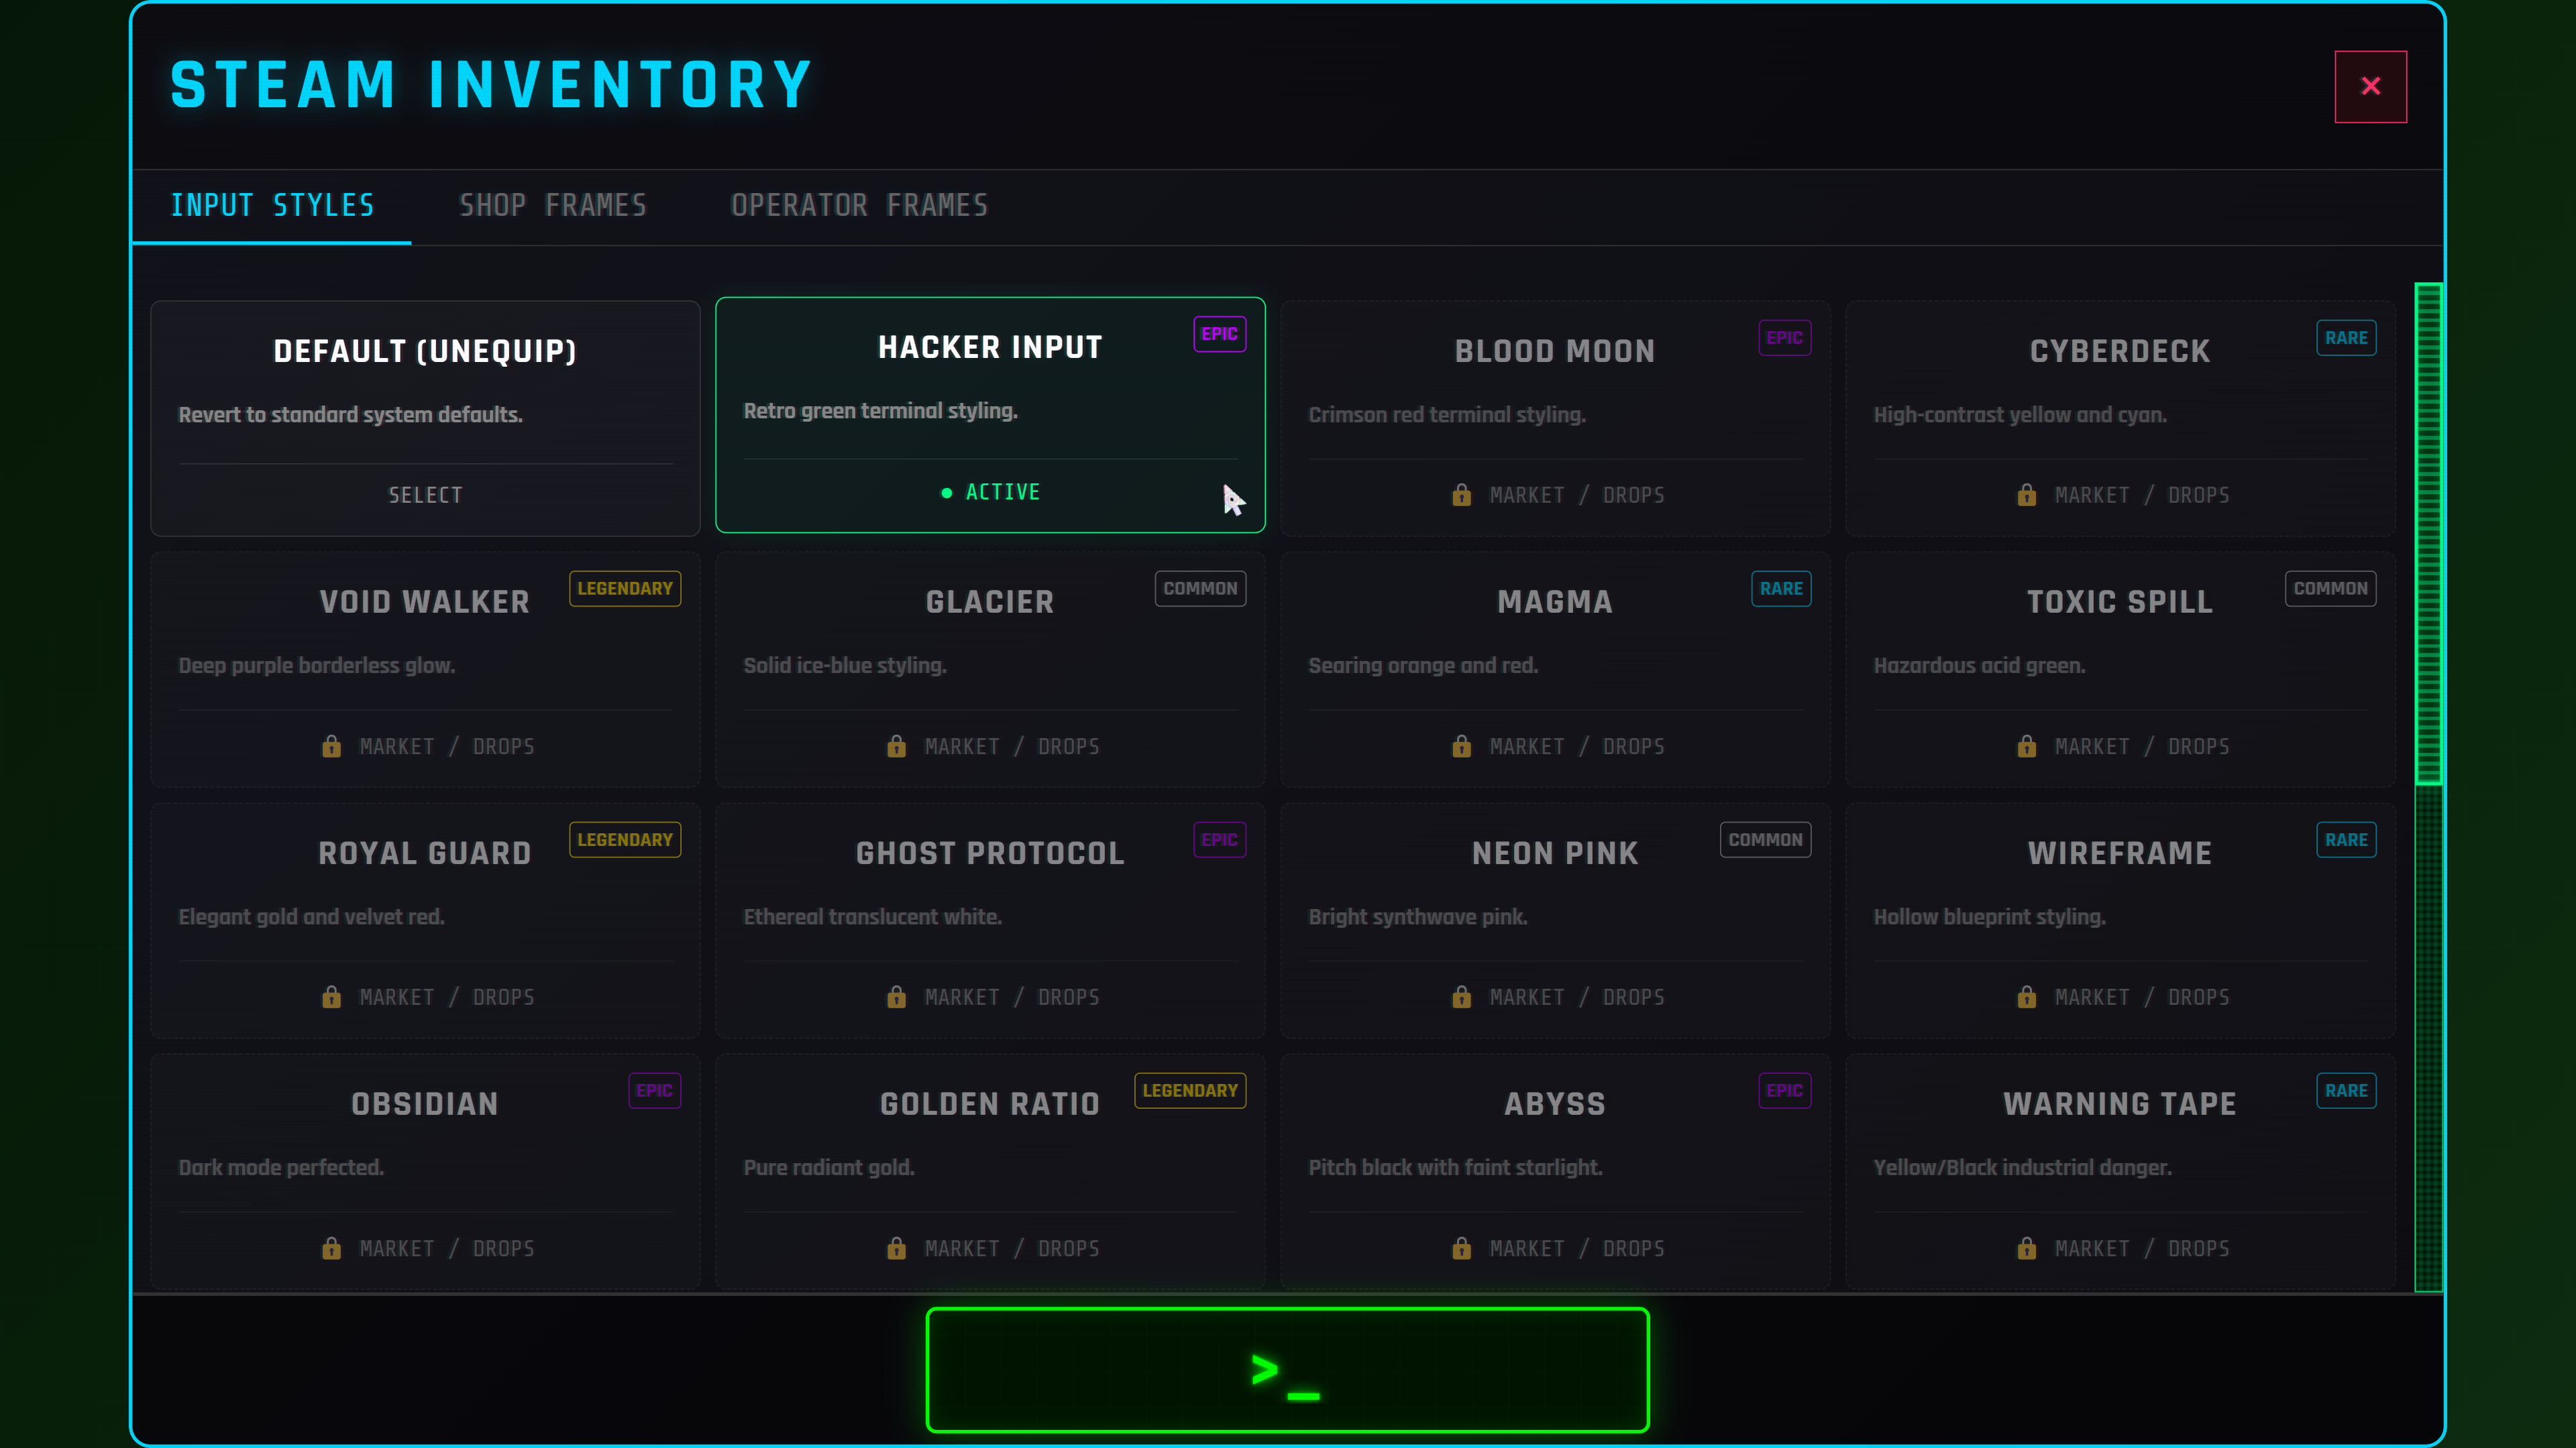Click the EPIC badge on Abyss
This screenshot has height=1448, width=2576.
tap(1784, 1091)
